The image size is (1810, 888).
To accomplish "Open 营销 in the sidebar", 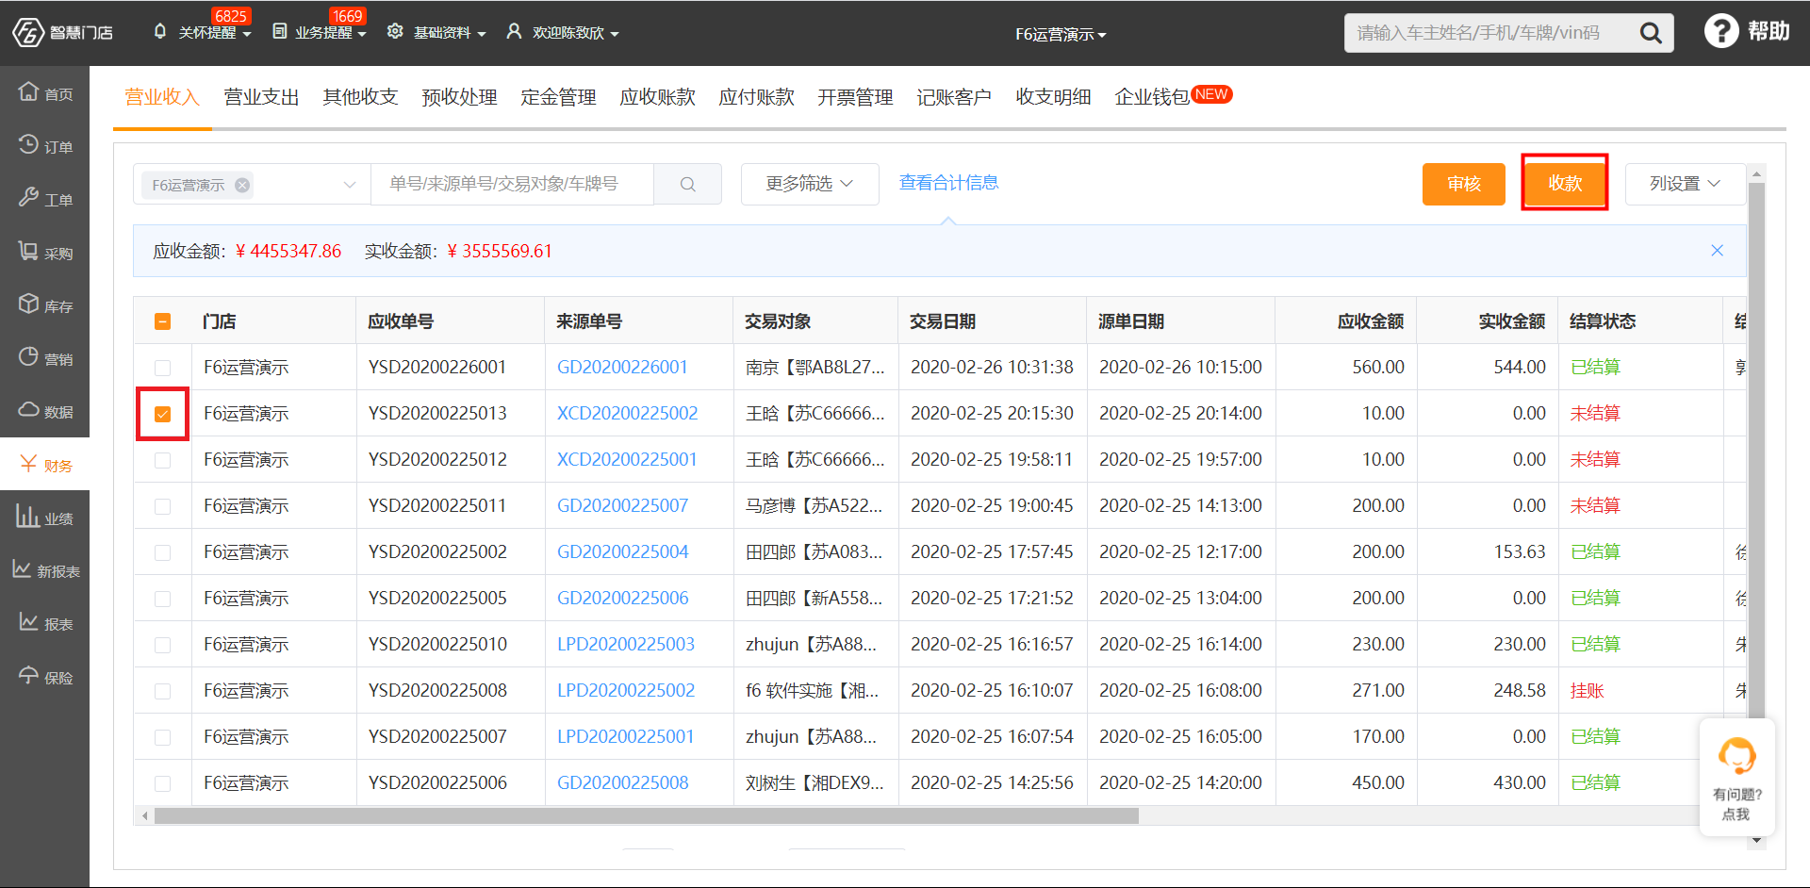I will tap(45, 357).
